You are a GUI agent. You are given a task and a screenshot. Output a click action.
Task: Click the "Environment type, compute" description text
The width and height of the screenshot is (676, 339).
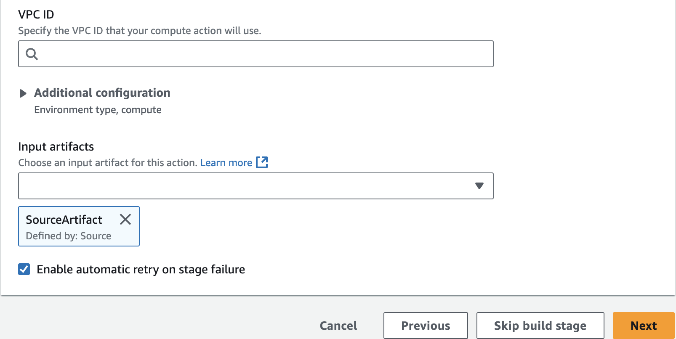tap(98, 110)
